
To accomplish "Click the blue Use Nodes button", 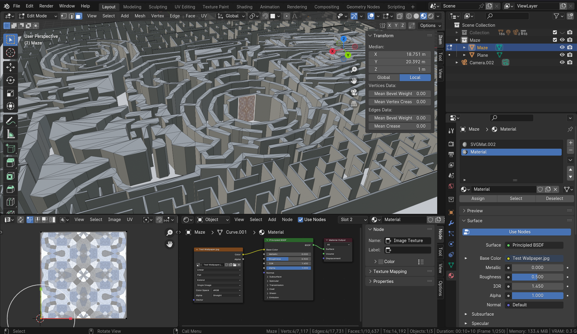I will [x=517, y=232].
